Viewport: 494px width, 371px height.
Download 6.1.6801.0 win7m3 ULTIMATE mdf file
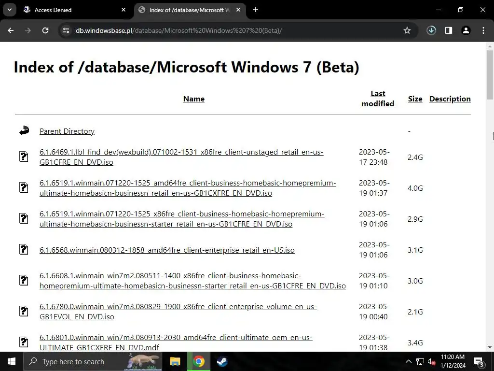click(176, 342)
